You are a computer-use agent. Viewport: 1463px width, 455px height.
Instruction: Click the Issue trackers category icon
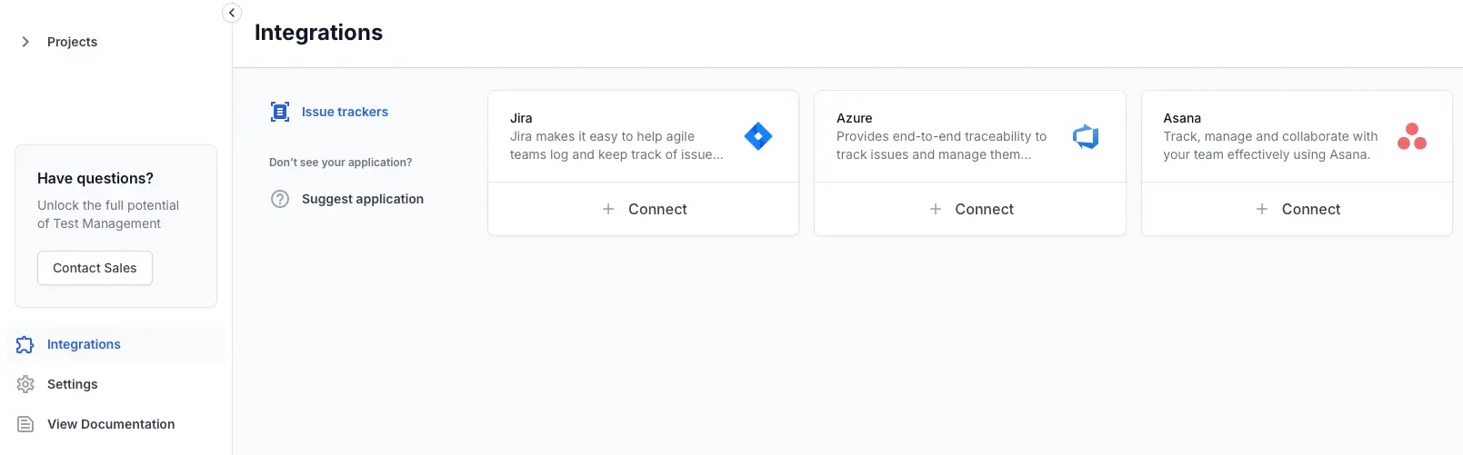pyautogui.click(x=280, y=112)
